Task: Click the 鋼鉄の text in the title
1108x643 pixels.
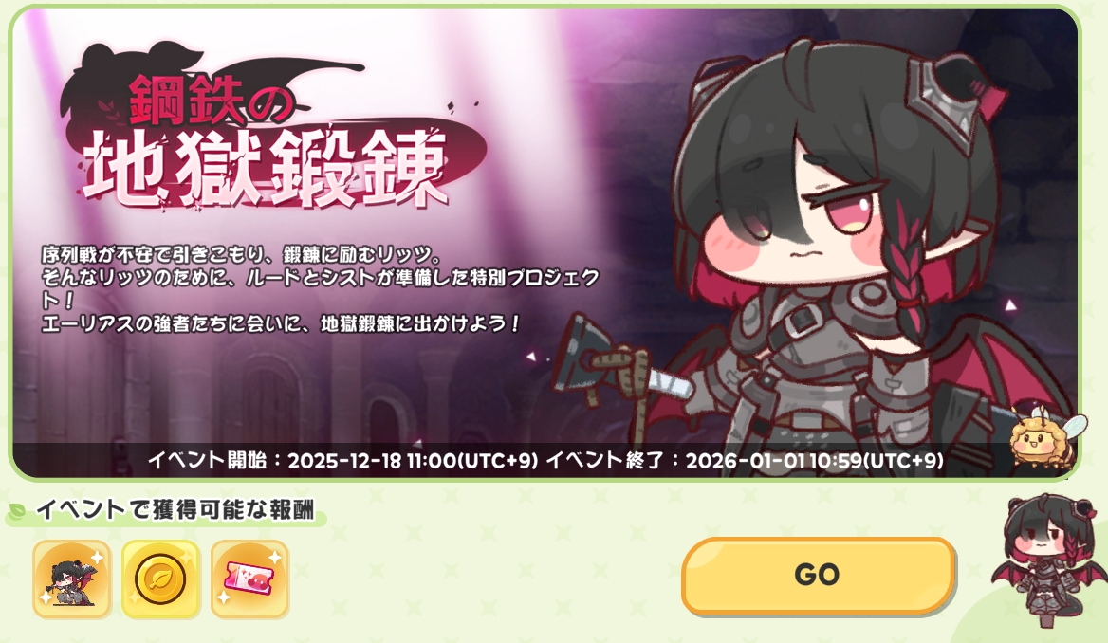Action: click(211, 101)
